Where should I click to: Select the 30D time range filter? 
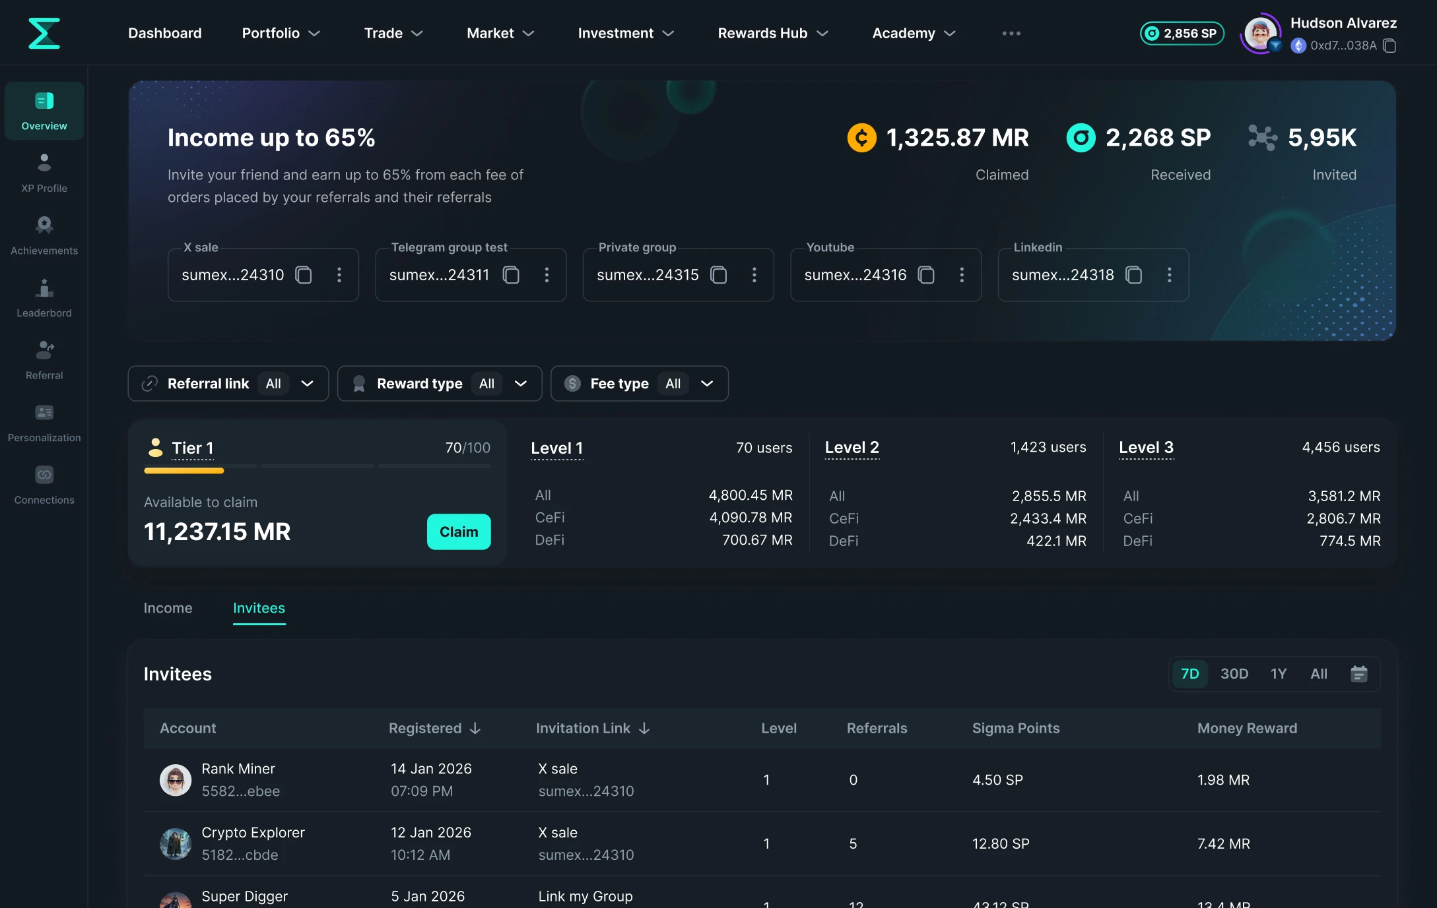[x=1234, y=674]
